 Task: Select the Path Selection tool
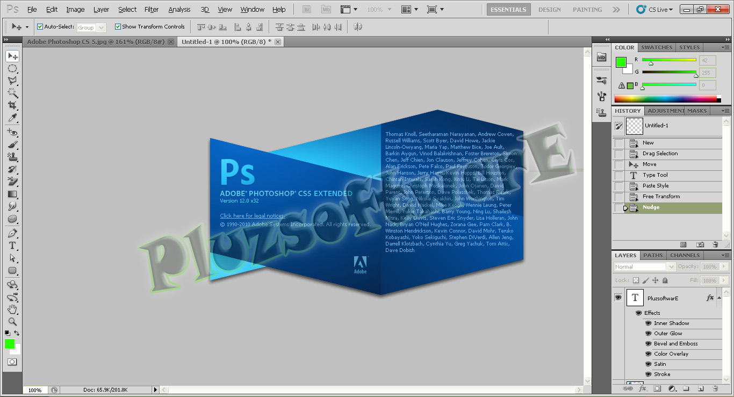[x=12, y=258]
